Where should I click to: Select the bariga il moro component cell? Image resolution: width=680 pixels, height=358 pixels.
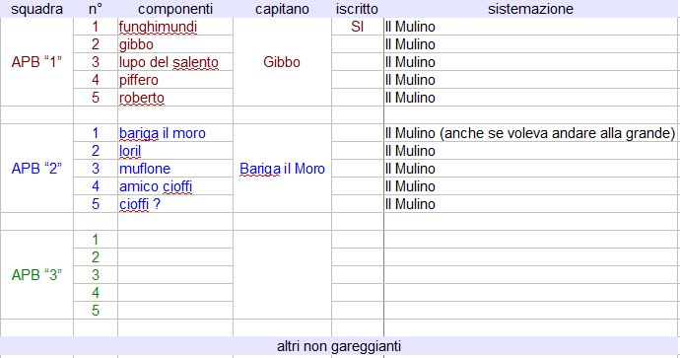175,133
